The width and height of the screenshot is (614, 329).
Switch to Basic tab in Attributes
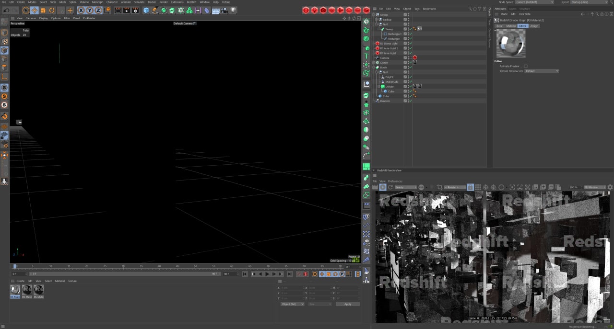point(499,26)
